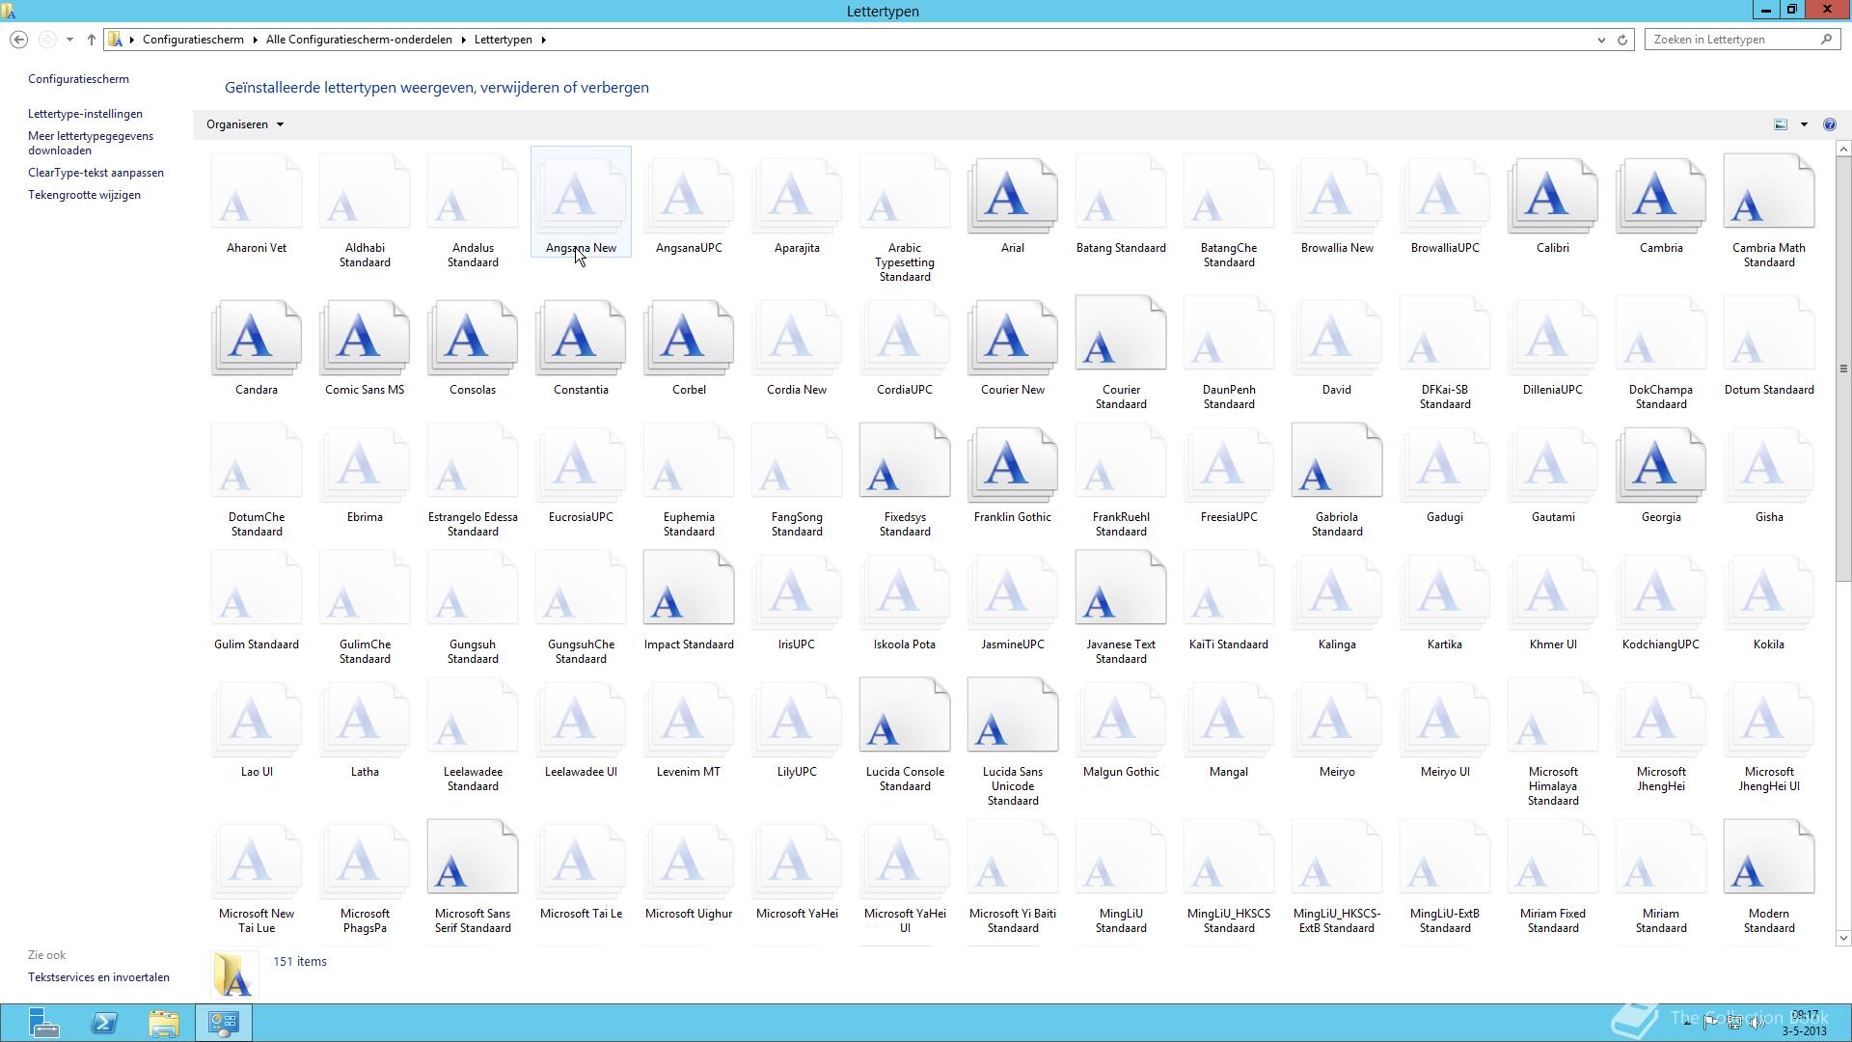The height and width of the screenshot is (1042, 1852).
Task: Select the Lucida Console Standaard font
Action: pyautogui.click(x=905, y=735)
